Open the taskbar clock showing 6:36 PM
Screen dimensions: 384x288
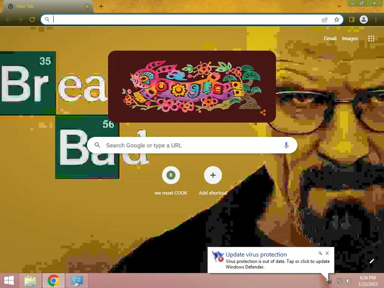pyautogui.click(x=368, y=281)
